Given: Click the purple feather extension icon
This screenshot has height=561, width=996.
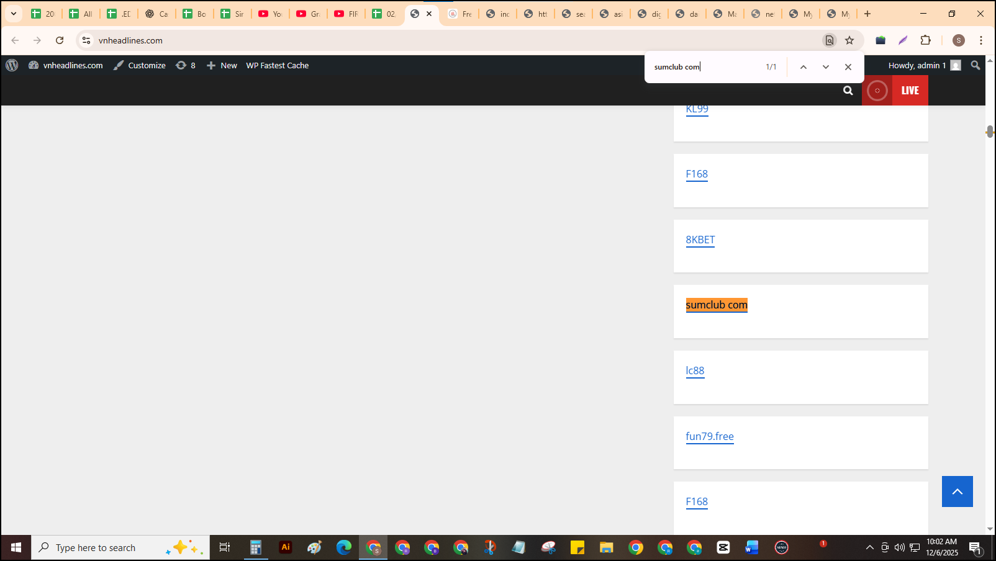Looking at the screenshot, I should point(903,40).
